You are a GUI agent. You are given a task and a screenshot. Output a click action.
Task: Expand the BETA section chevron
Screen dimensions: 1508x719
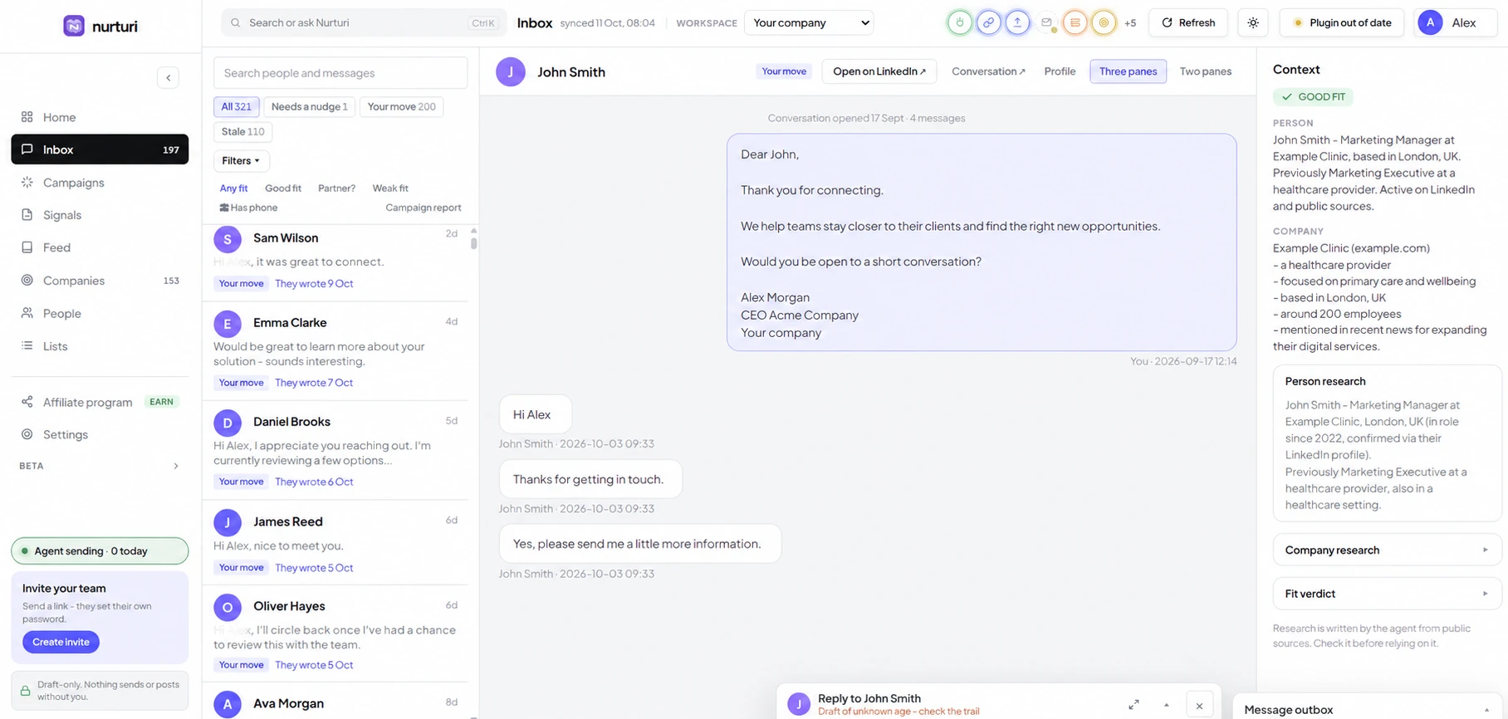pyautogui.click(x=175, y=466)
